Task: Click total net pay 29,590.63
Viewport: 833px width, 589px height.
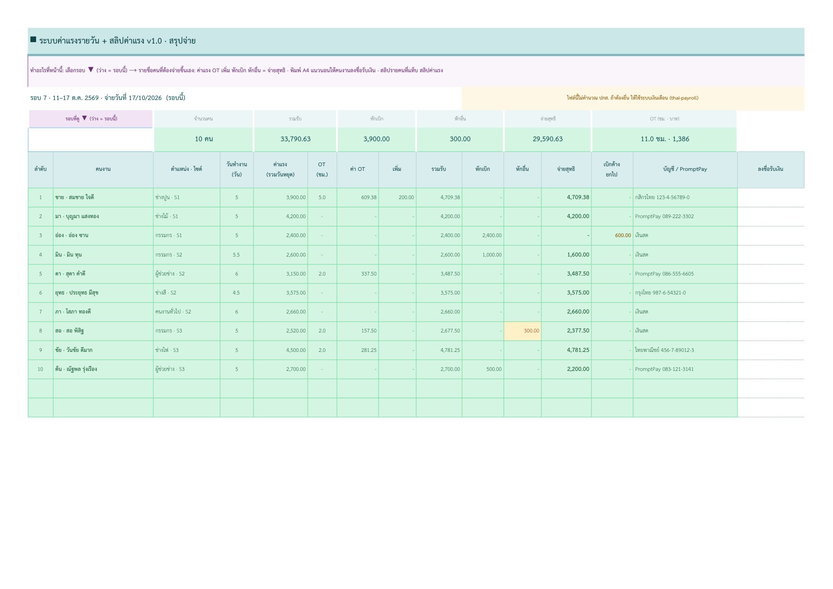Action: pos(547,139)
